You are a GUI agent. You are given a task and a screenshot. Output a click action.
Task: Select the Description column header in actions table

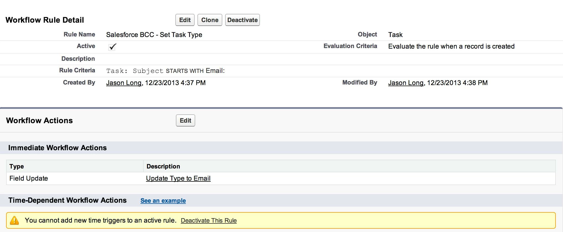pyautogui.click(x=163, y=166)
